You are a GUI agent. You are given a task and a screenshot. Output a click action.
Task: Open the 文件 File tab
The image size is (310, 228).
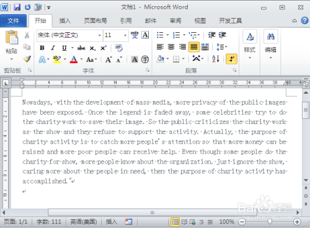point(13,20)
